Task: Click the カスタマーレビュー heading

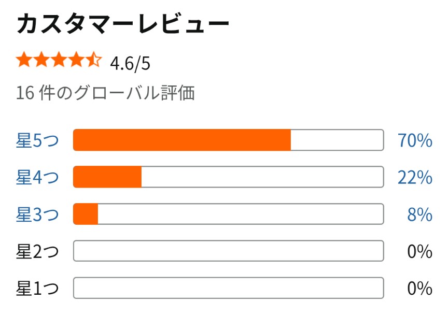Action: 123,24
